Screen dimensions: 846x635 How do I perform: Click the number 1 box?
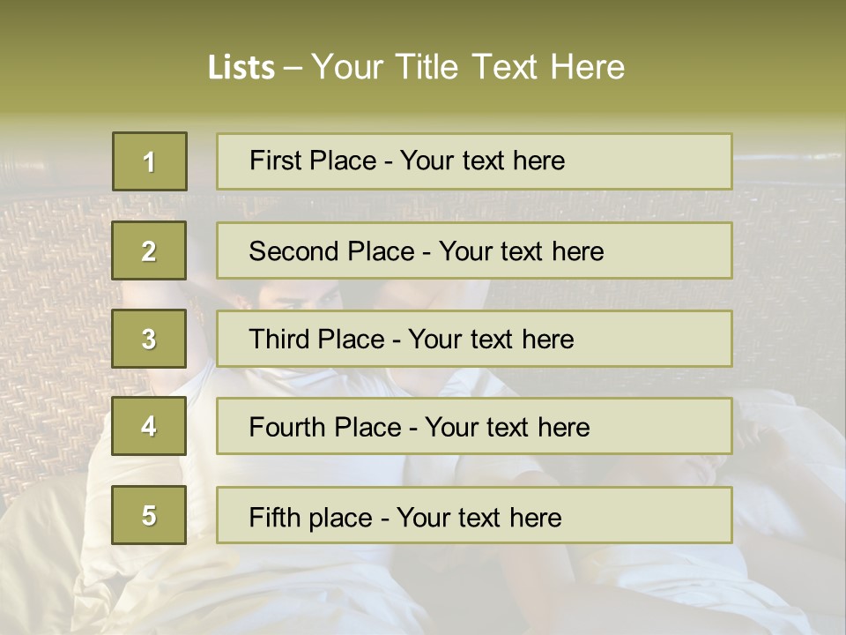(x=150, y=161)
